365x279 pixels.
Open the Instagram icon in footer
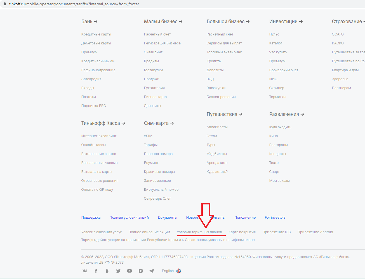pyautogui.click(x=141, y=271)
